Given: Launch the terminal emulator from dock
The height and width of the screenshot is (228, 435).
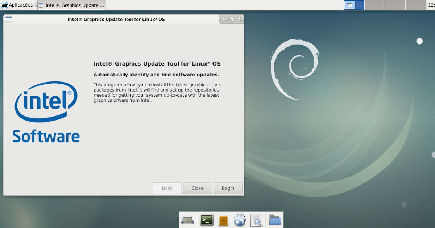Looking at the screenshot, I should click(207, 220).
